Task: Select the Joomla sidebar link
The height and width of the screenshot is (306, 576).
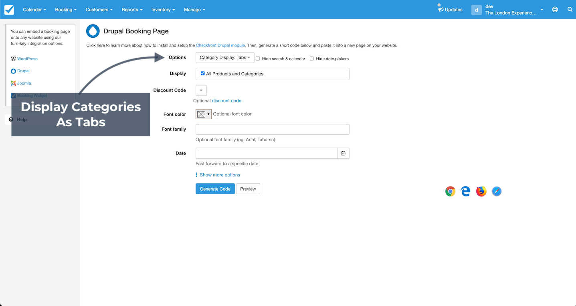Action: coord(24,83)
